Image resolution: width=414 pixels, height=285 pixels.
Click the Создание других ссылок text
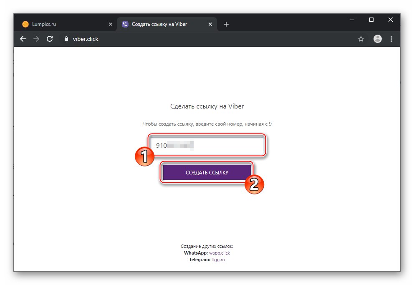click(207, 246)
